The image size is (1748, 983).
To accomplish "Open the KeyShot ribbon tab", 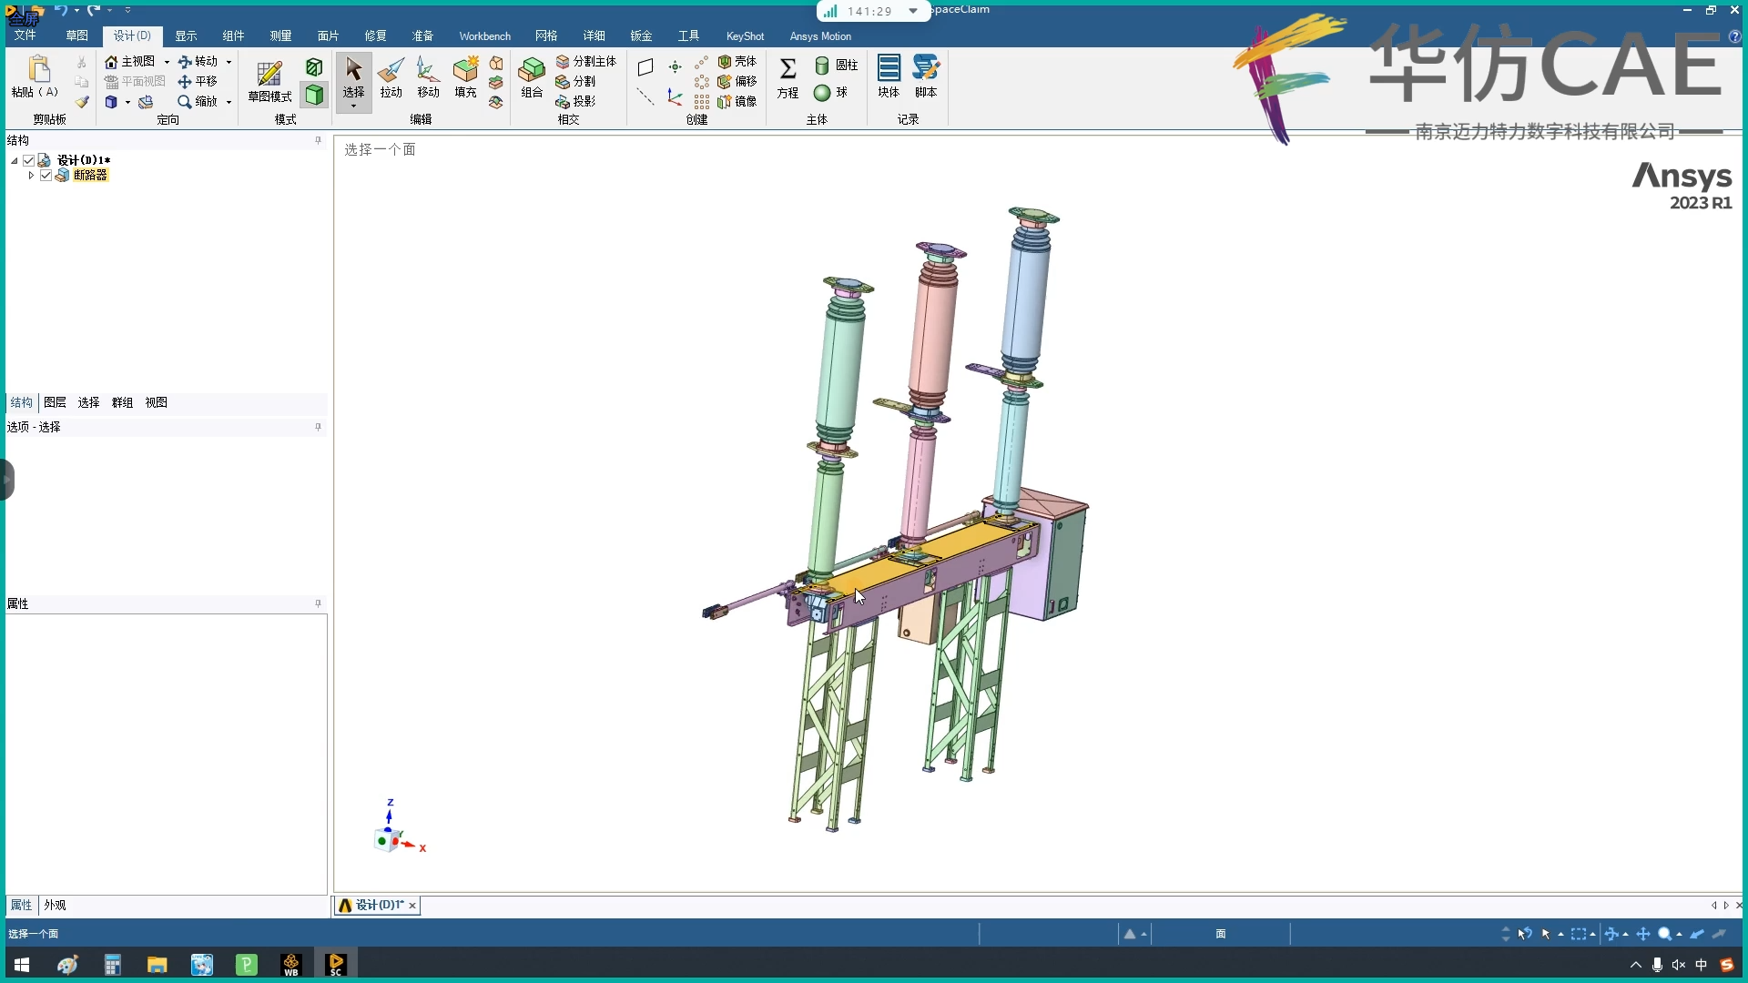I will [x=745, y=35].
